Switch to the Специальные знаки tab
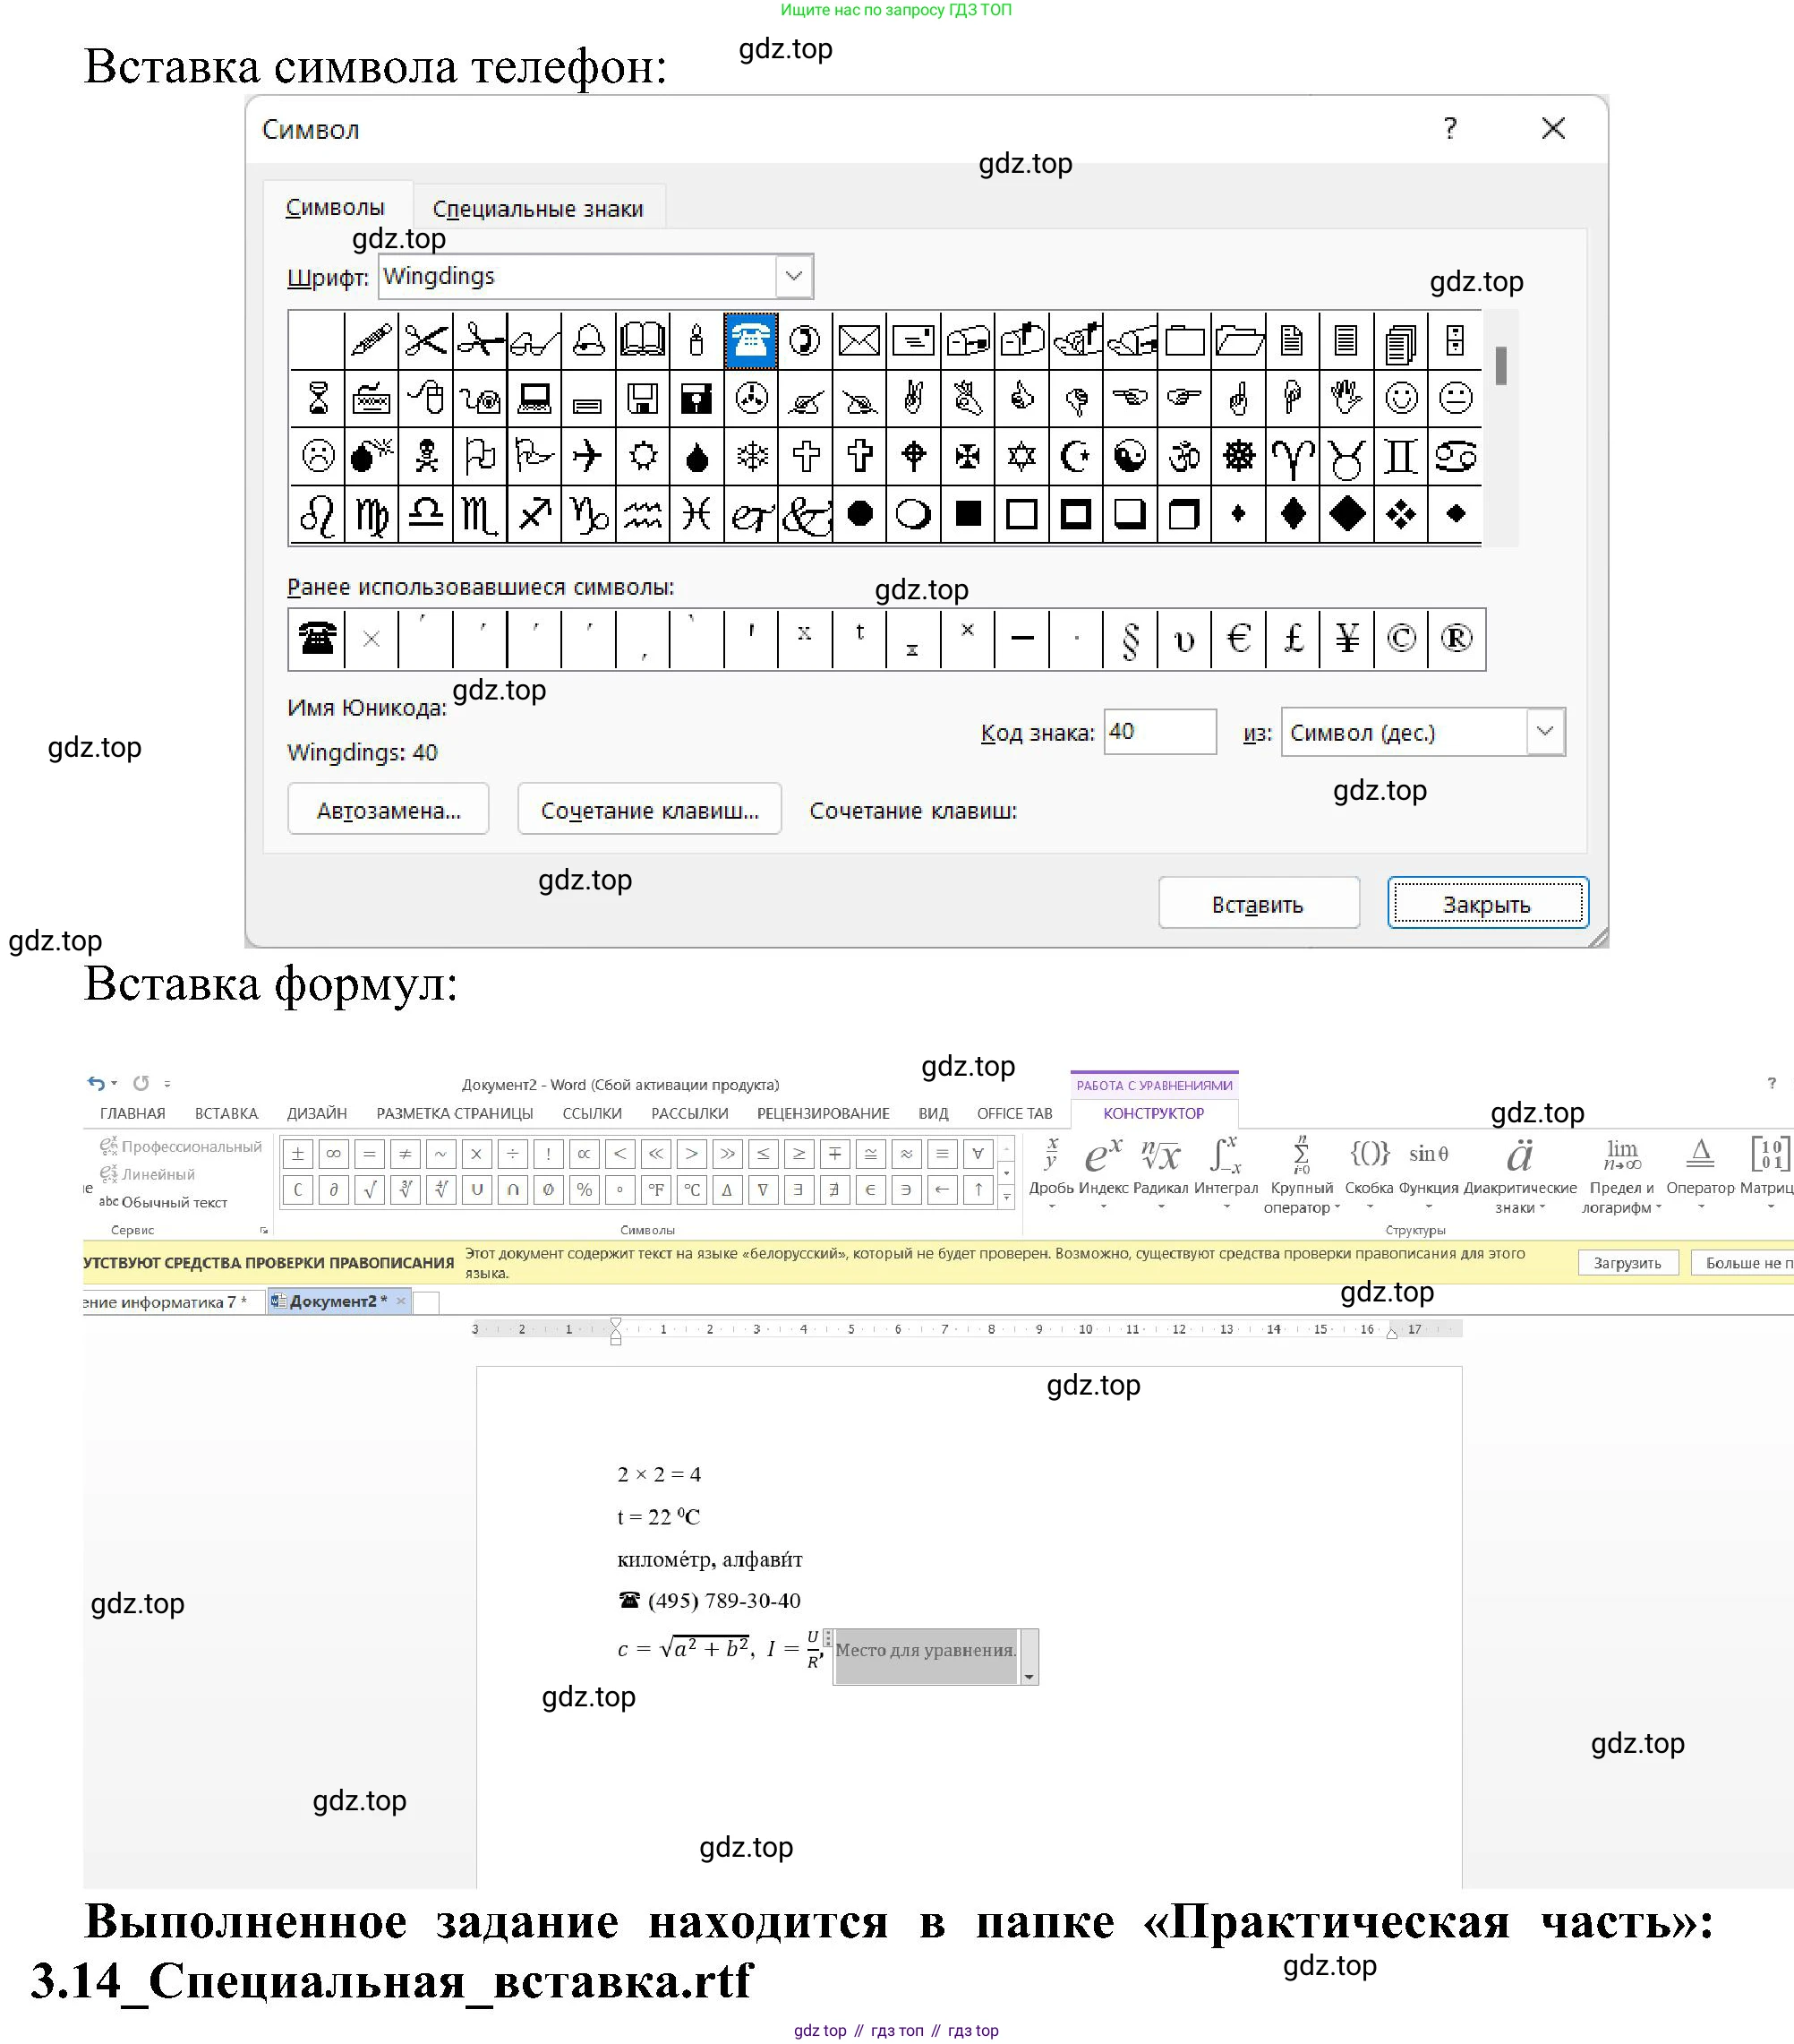The height and width of the screenshot is (2044, 1794). (538, 209)
